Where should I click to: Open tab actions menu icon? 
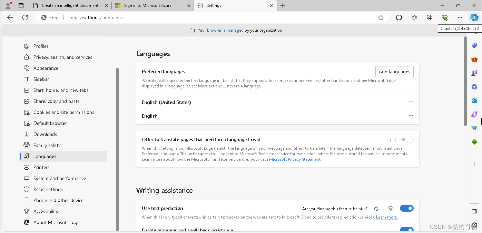(21, 6)
